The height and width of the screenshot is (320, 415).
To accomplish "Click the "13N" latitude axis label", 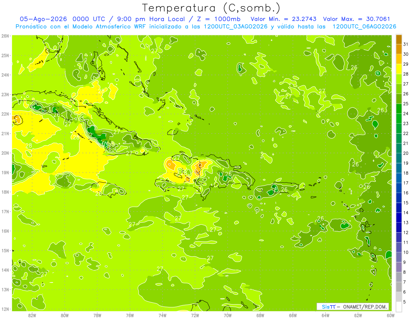I will pyautogui.click(x=6, y=290).
